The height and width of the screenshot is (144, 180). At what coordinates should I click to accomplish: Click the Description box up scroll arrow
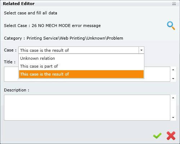point(173,98)
